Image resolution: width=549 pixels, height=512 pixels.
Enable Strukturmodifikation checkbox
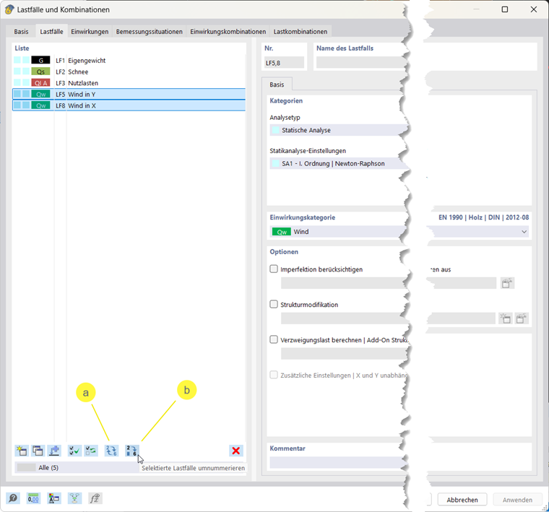pos(274,304)
